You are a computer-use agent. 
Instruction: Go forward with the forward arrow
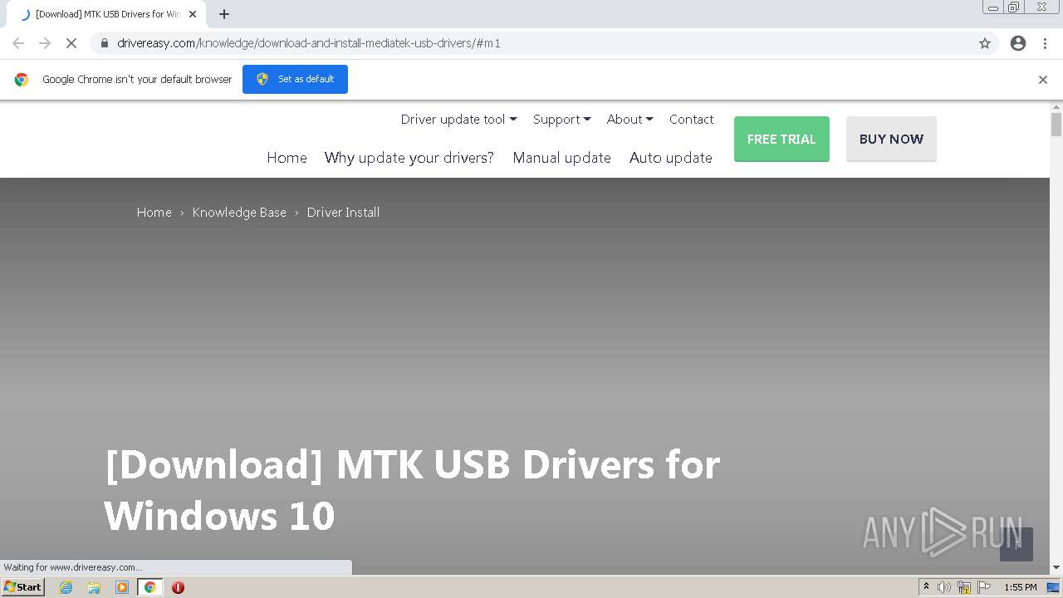click(45, 43)
